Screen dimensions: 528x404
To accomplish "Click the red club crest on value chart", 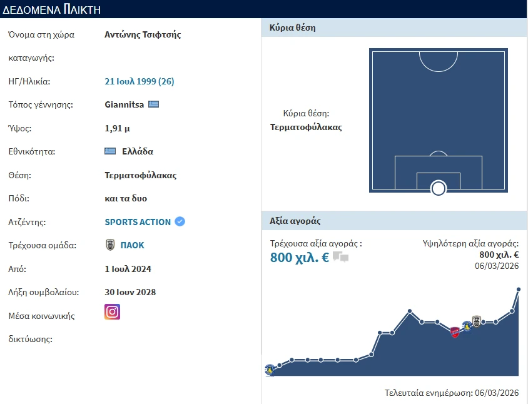I will [x=455, y=331].
